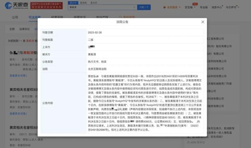The image size is (251, 148).
Task: Click the 法院 label in the dialog
Action: [x=45, y=69]
